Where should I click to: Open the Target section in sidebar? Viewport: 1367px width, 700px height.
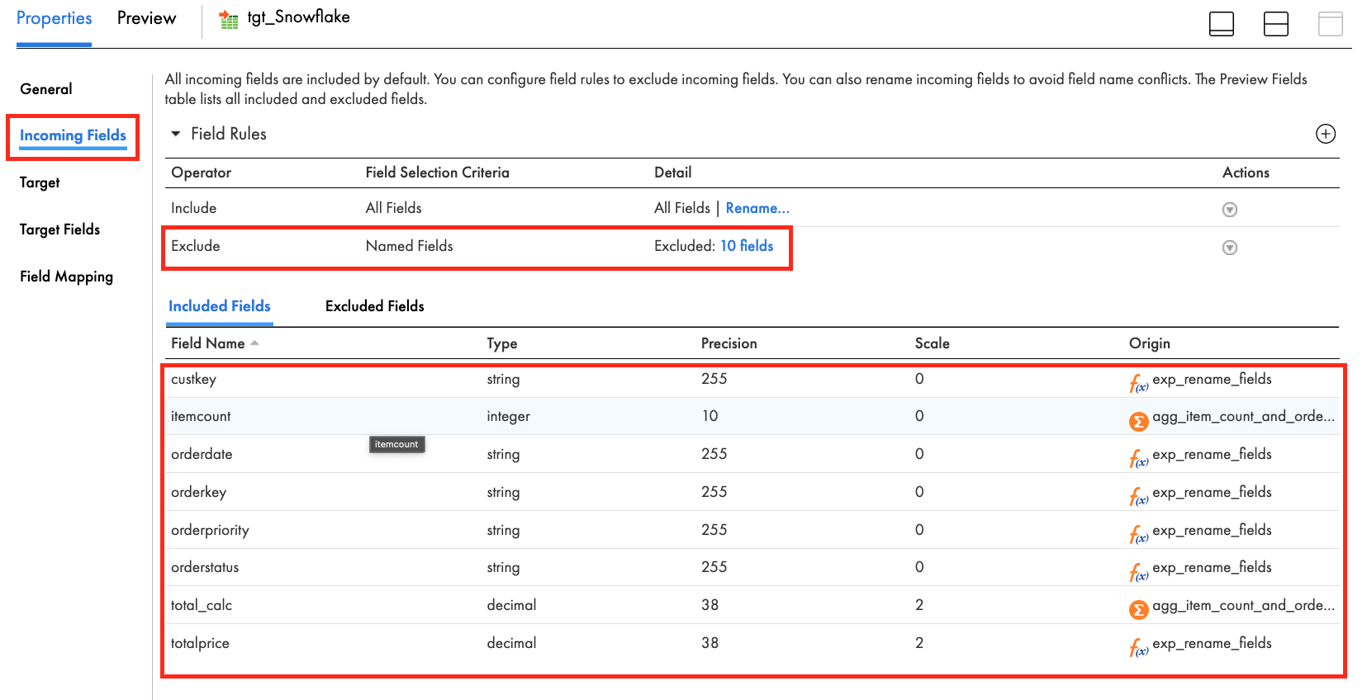(40, 182)
